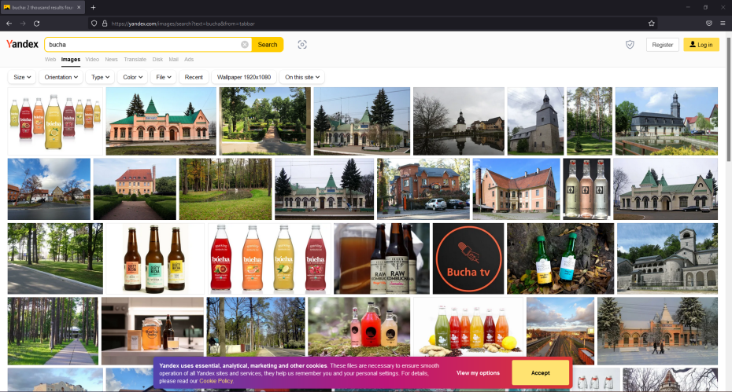Open the Mail tab
Viewport: 732px width, 392px height.
174,60
